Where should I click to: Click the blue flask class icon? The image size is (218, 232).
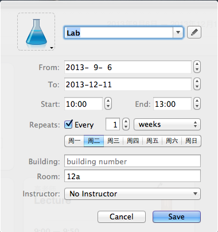(36, 32)
